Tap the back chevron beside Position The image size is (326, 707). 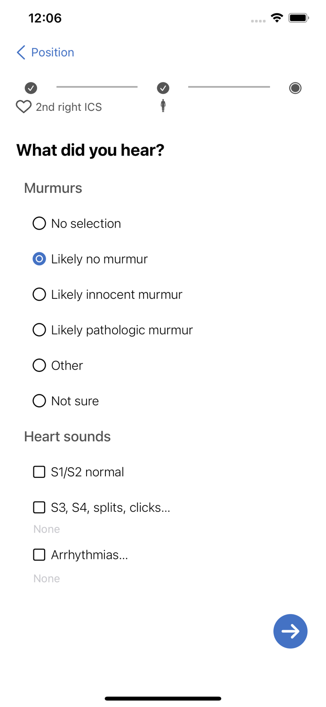point(20,52)
